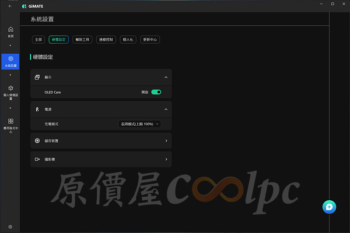Click the 儲存裝置 storage icon
Viewport: 350px width, 233px height.
(x=37, y=140)
